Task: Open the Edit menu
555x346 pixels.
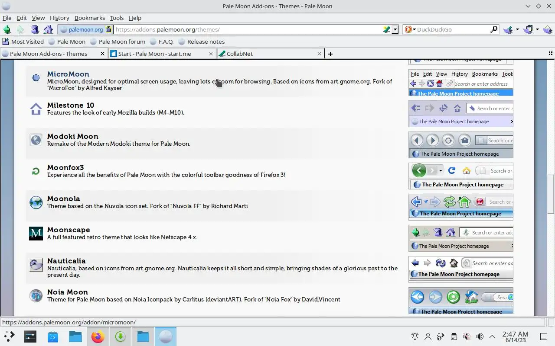Action: [22, 18]
